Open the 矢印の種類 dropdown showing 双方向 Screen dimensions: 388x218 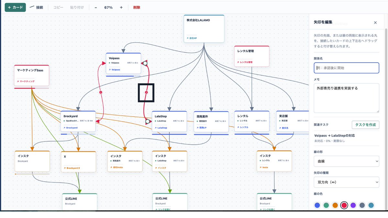[x=346, y=182]
